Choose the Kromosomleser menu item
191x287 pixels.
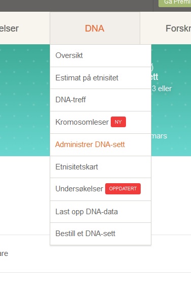tap(101, 122)
